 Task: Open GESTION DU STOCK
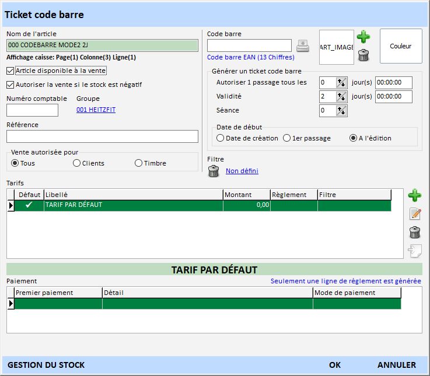[x=46, y=365]
